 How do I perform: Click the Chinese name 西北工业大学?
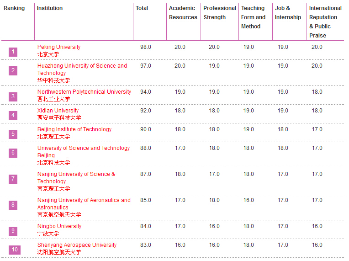53,99
